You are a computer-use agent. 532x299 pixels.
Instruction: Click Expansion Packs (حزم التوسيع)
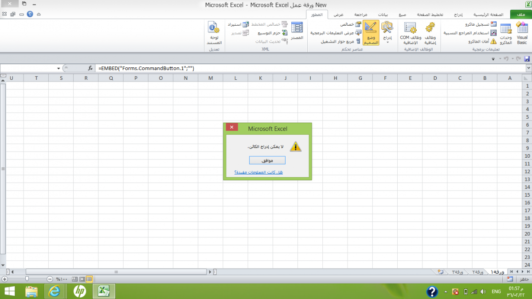pos(272,33)
